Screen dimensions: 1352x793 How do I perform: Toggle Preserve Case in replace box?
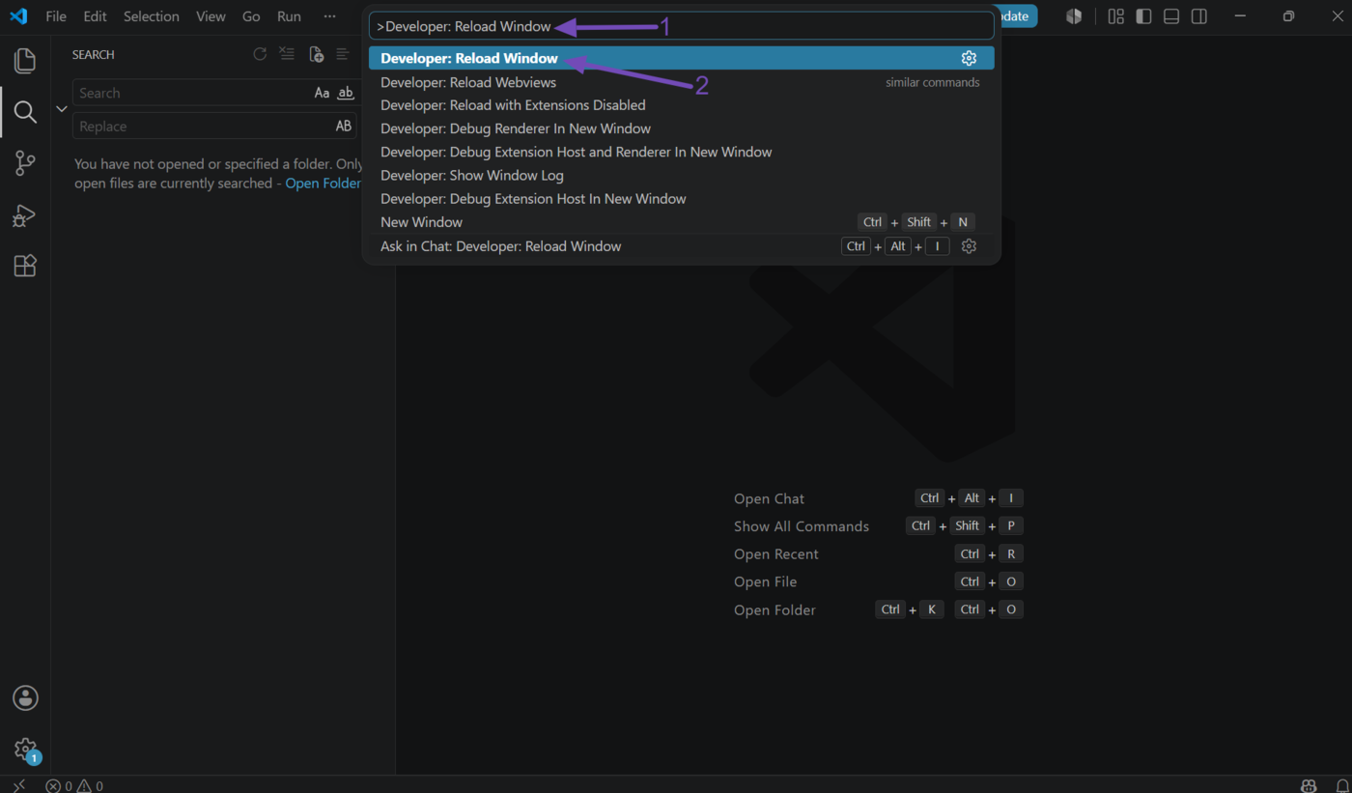click(x=343, y=127)
